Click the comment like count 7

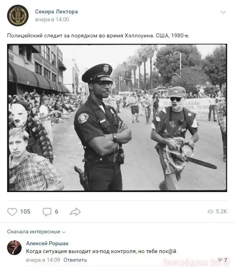click(x=225, y=260)
